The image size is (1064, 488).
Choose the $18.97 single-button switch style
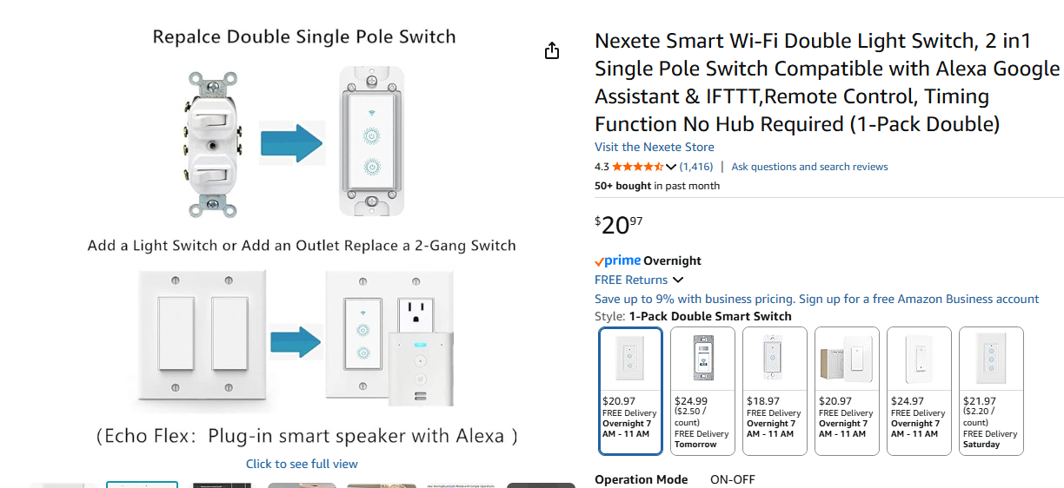[x=775, y=391]
